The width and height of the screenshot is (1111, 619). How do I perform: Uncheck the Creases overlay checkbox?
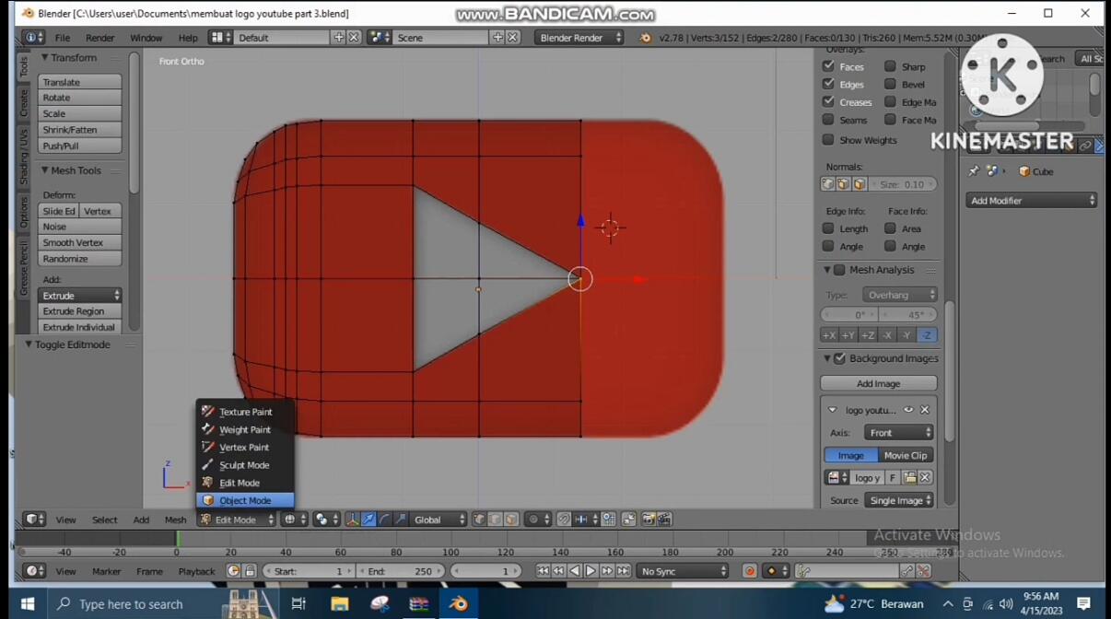pyautogui.click(x=828, y=101)
